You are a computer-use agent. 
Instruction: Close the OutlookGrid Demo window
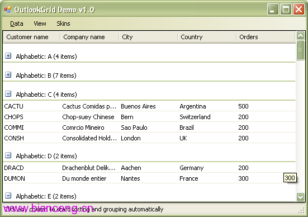point(298,10)
